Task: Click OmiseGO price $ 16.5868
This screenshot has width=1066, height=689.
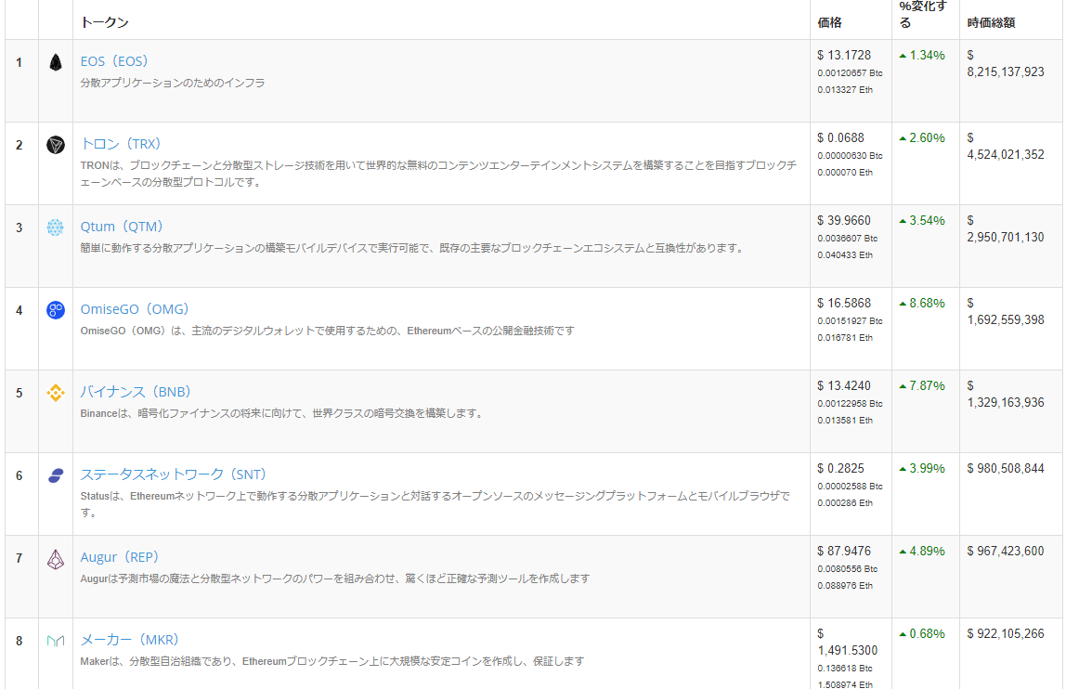Action: pos(844,304)
